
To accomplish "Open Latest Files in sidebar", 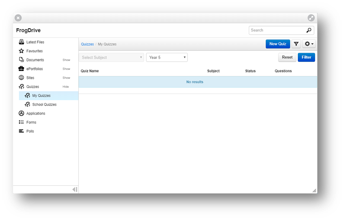I will tap(35, 42).
